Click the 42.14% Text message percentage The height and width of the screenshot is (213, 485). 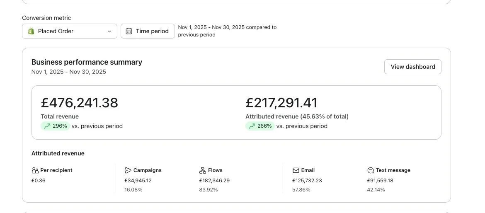(x=376, y=190)
